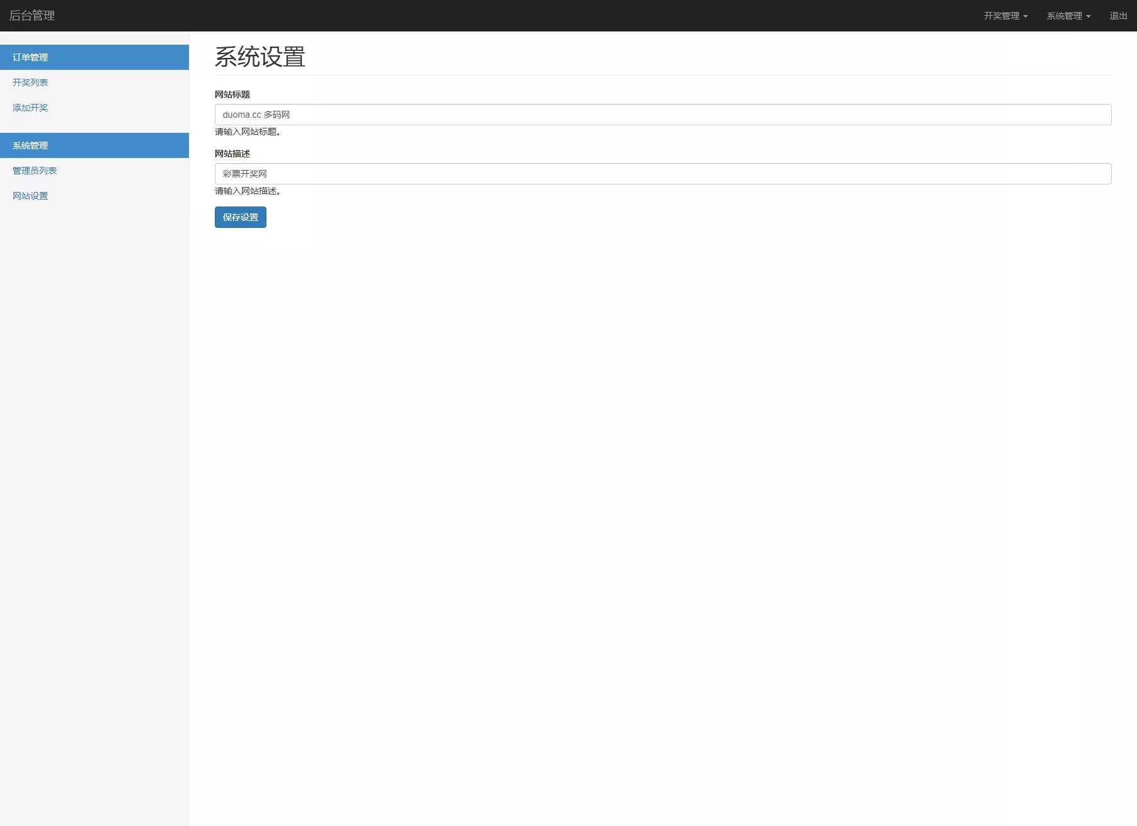Select 退出 to log out
The image size is (1137, 826).
point(1117,15)
